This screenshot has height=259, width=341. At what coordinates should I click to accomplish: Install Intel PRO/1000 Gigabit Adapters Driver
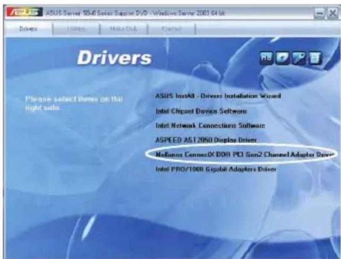tap(216, 169)
